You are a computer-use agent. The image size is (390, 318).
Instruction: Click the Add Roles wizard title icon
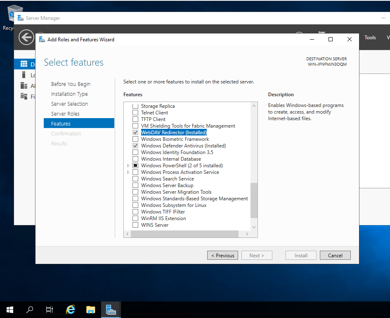click(42, 40)
